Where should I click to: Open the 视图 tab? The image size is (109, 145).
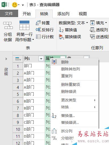pyautogui.click(x=83, y=14)
